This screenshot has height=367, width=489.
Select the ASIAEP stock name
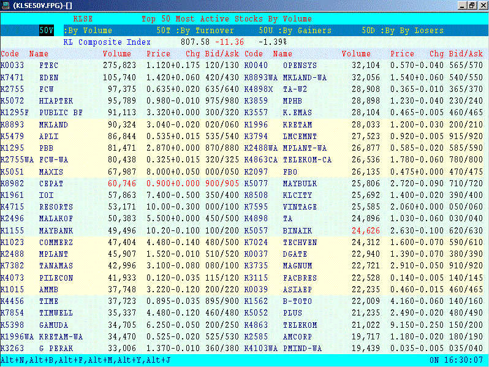click(298, 290)
